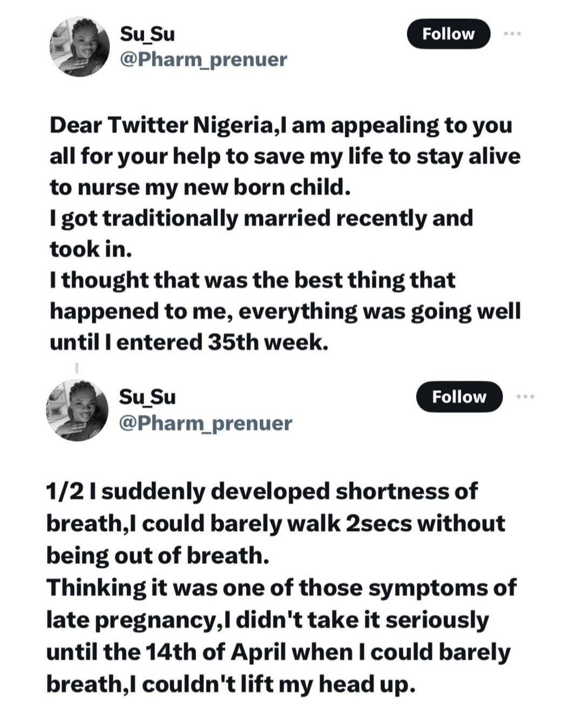Select the thread connector line between the tweets

[x=77, y=368]
